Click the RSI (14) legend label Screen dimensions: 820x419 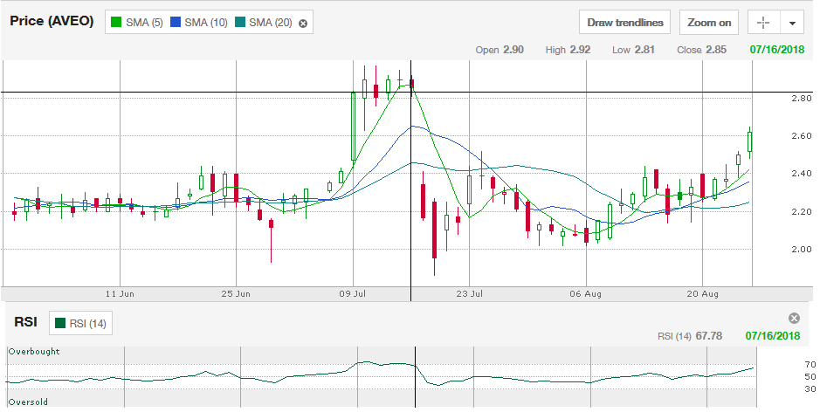[87, 323]
